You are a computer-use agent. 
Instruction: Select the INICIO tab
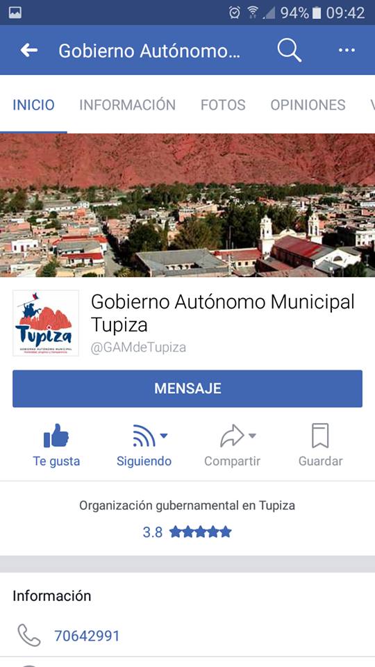(33, 105)
